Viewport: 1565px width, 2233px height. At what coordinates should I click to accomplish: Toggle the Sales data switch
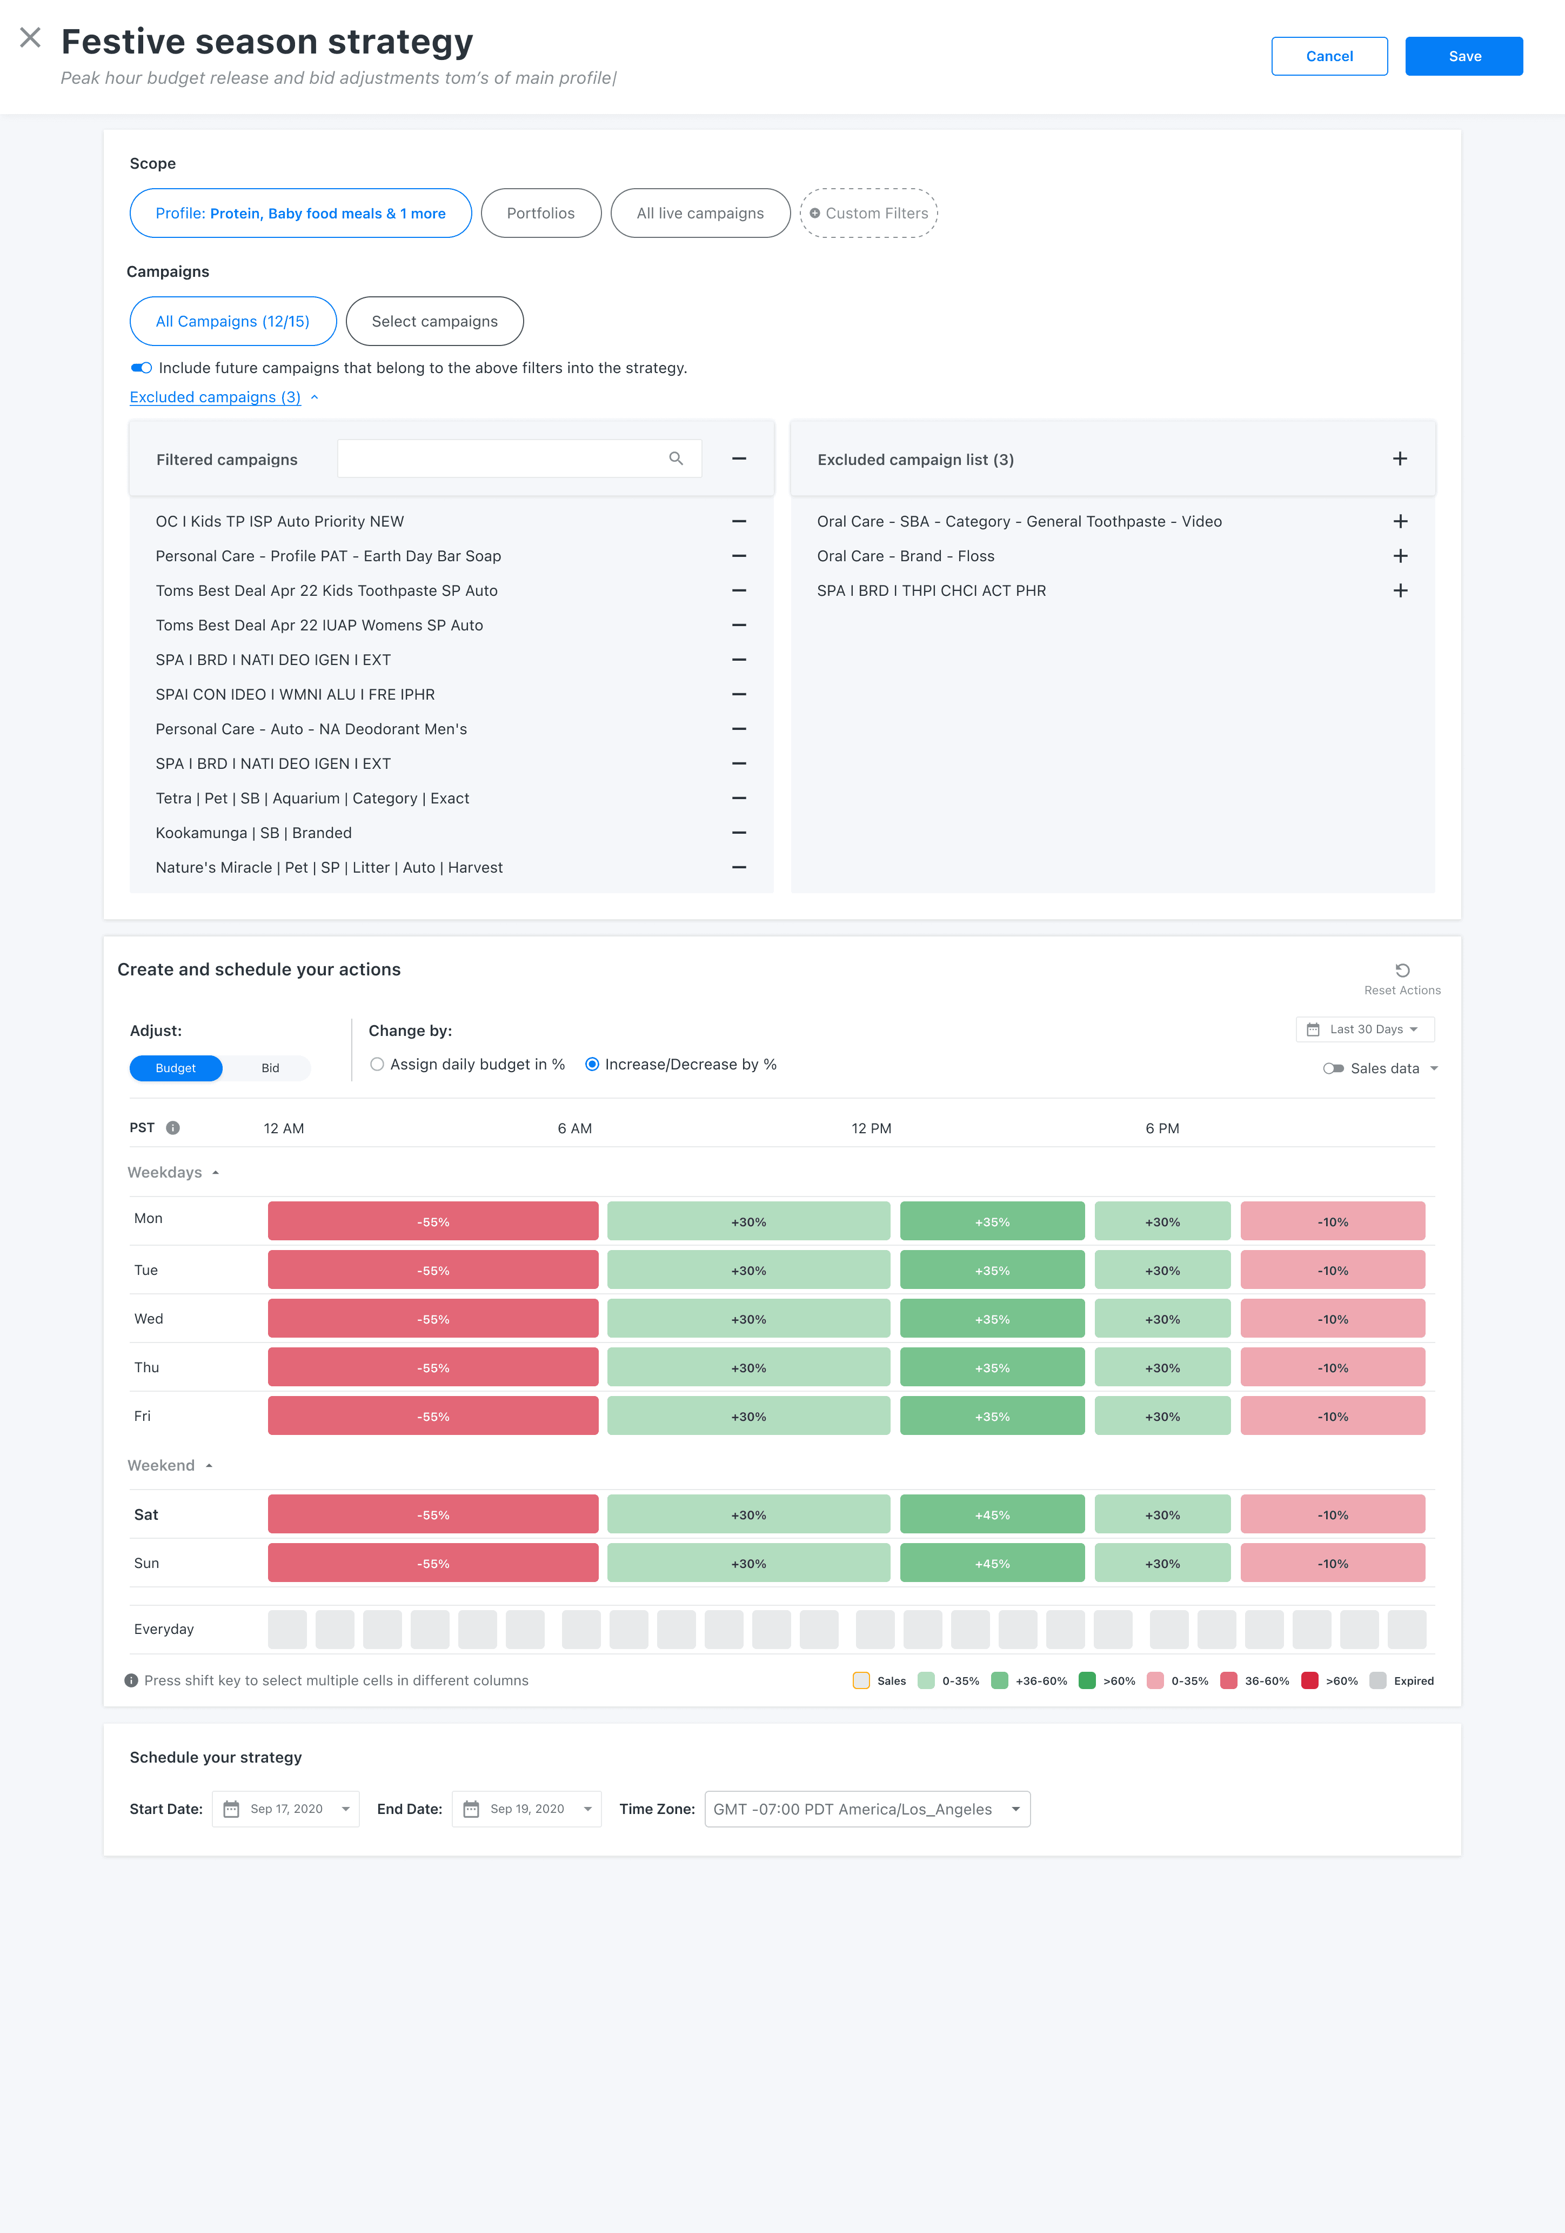tap(1333, 1068)
